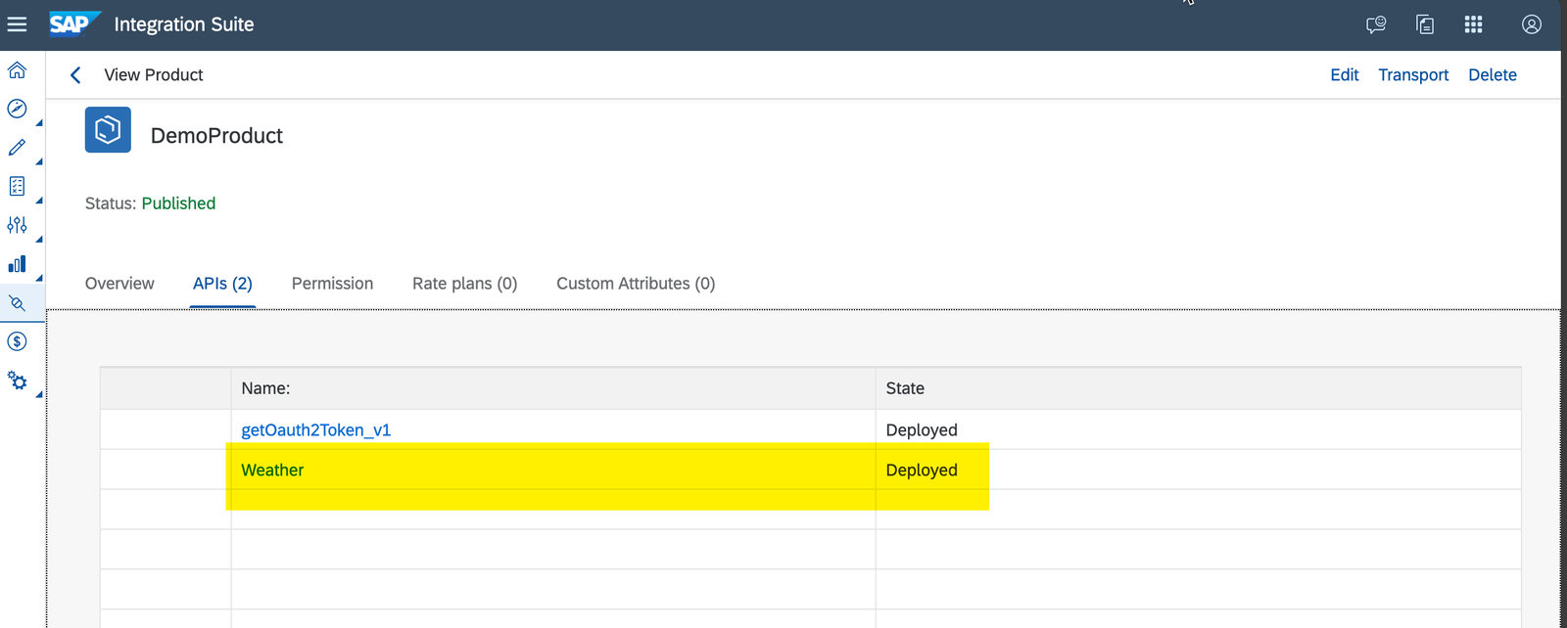Open the user profile icon
Viewport: 1567px width, 628px height.
pos(1532,24)
